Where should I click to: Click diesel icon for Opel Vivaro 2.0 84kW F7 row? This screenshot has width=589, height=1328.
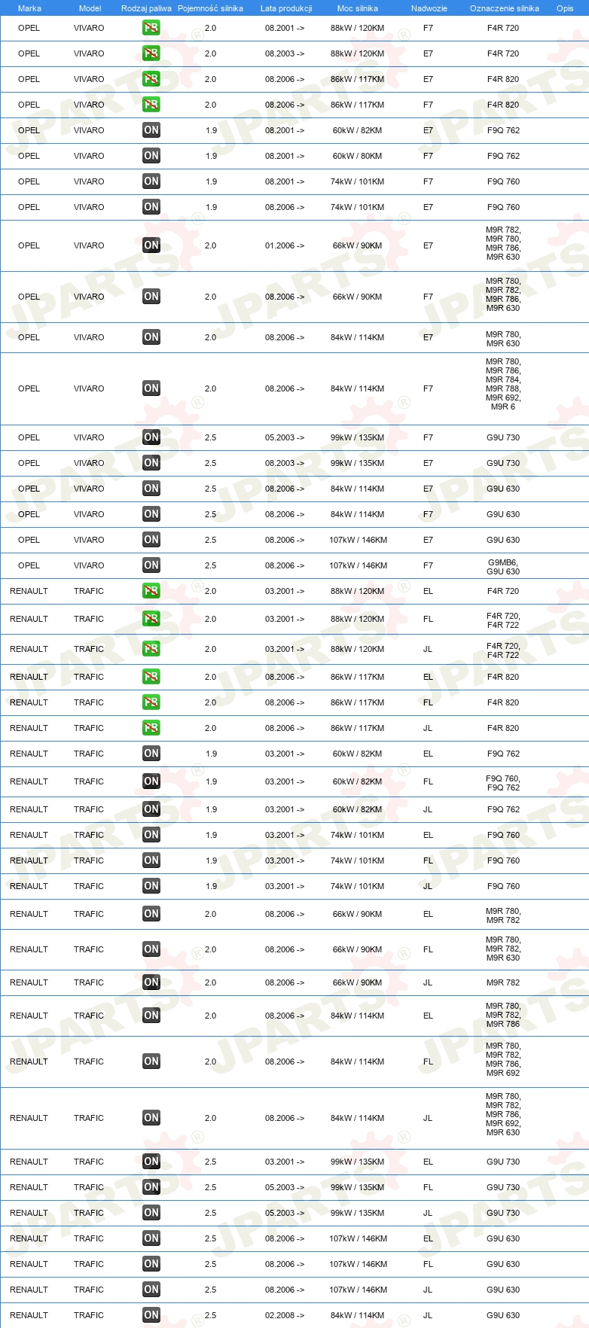151,388
